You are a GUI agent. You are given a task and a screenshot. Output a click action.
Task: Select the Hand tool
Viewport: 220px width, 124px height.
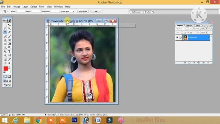click(5, 63)
